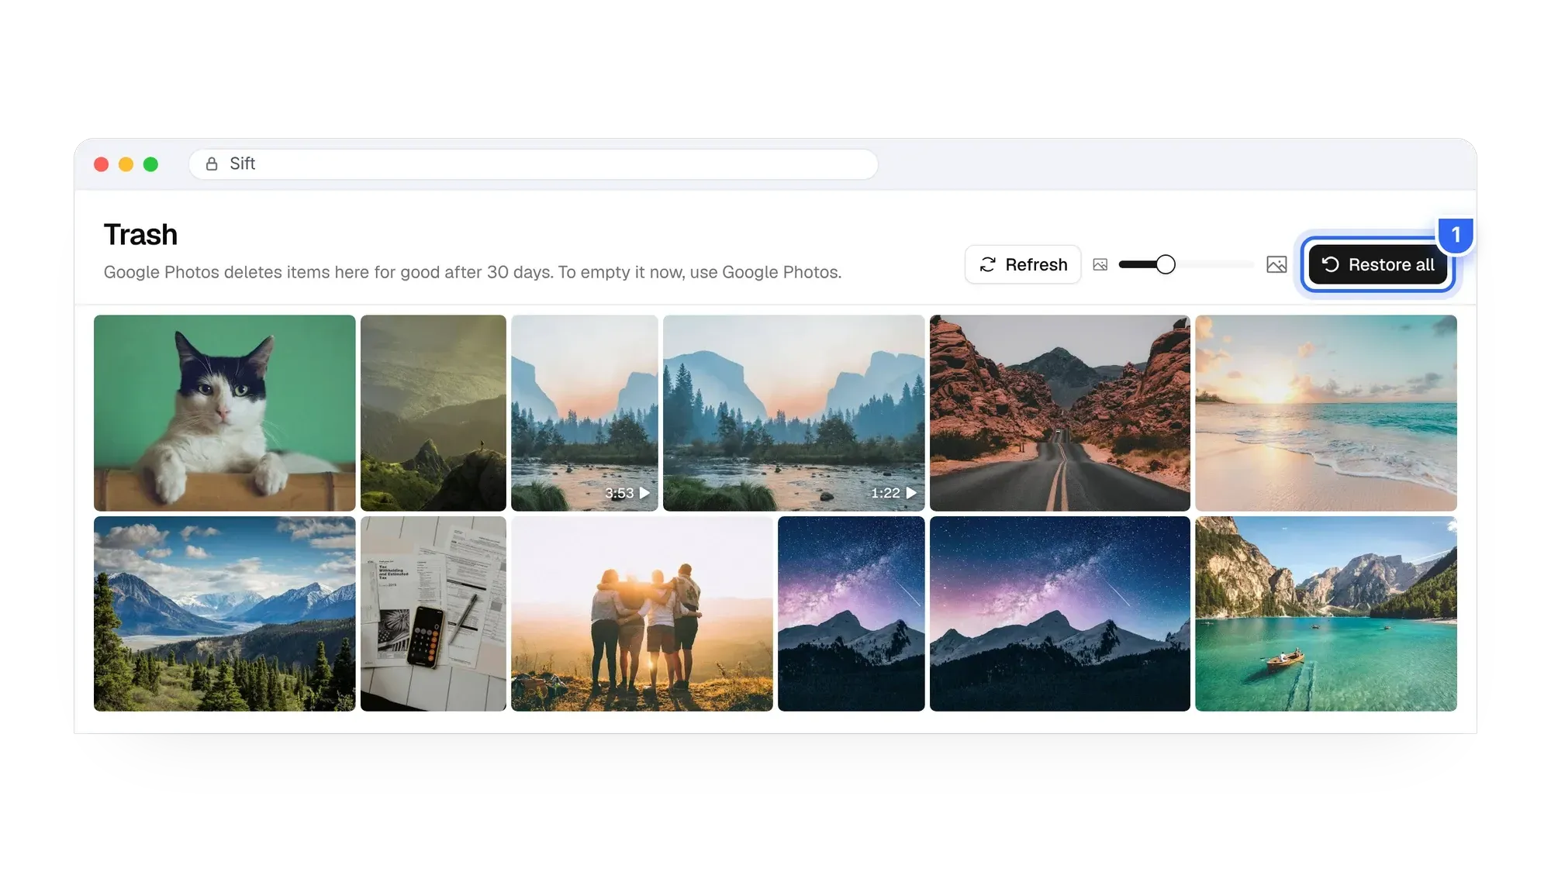Select the tax papers and calculator photo
The image size is (1551, 872).
[x=434, y=613]
